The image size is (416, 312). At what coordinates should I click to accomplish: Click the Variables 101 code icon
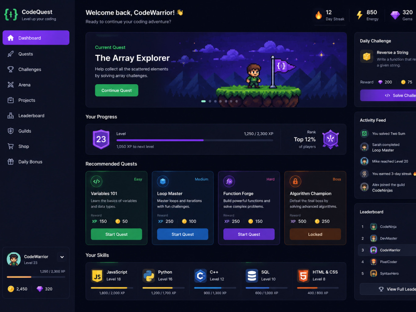[x=97, y=181]
